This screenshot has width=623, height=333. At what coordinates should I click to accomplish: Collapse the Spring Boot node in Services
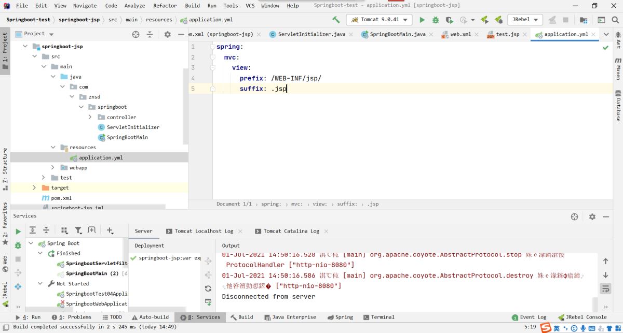click(x=31, y=243)
